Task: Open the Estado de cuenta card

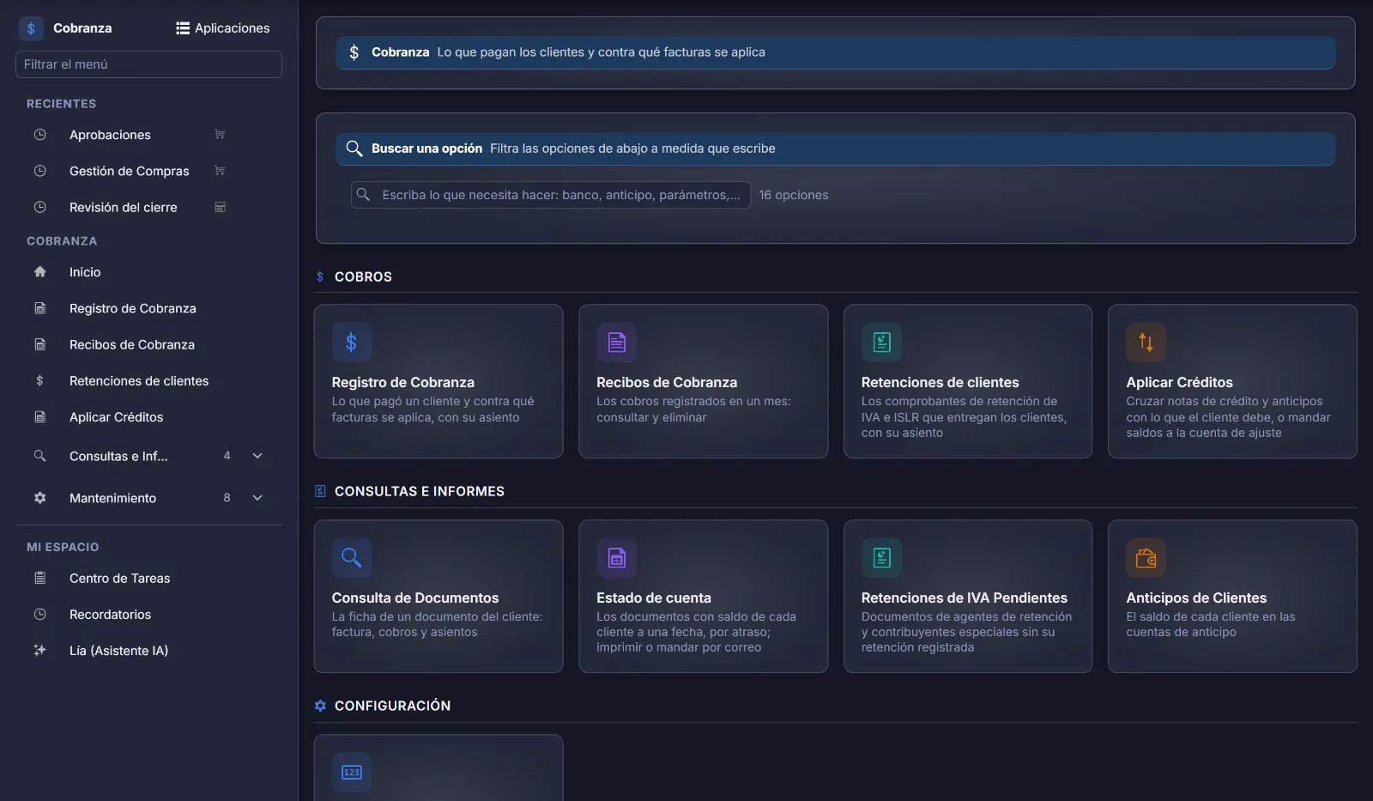Action: click(x=704, y=596)
